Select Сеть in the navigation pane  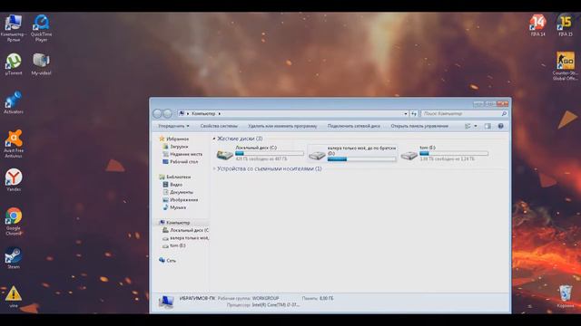point(171,261)
